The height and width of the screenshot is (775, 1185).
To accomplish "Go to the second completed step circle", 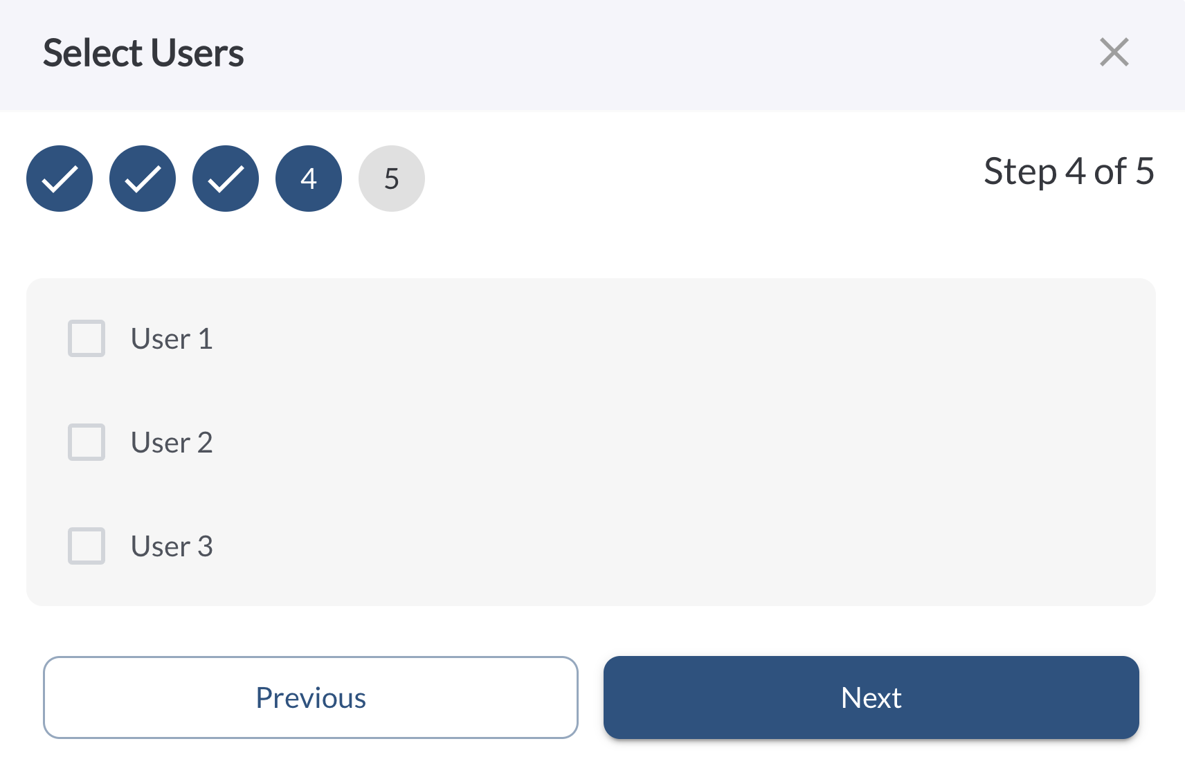I will pos(143,179).
